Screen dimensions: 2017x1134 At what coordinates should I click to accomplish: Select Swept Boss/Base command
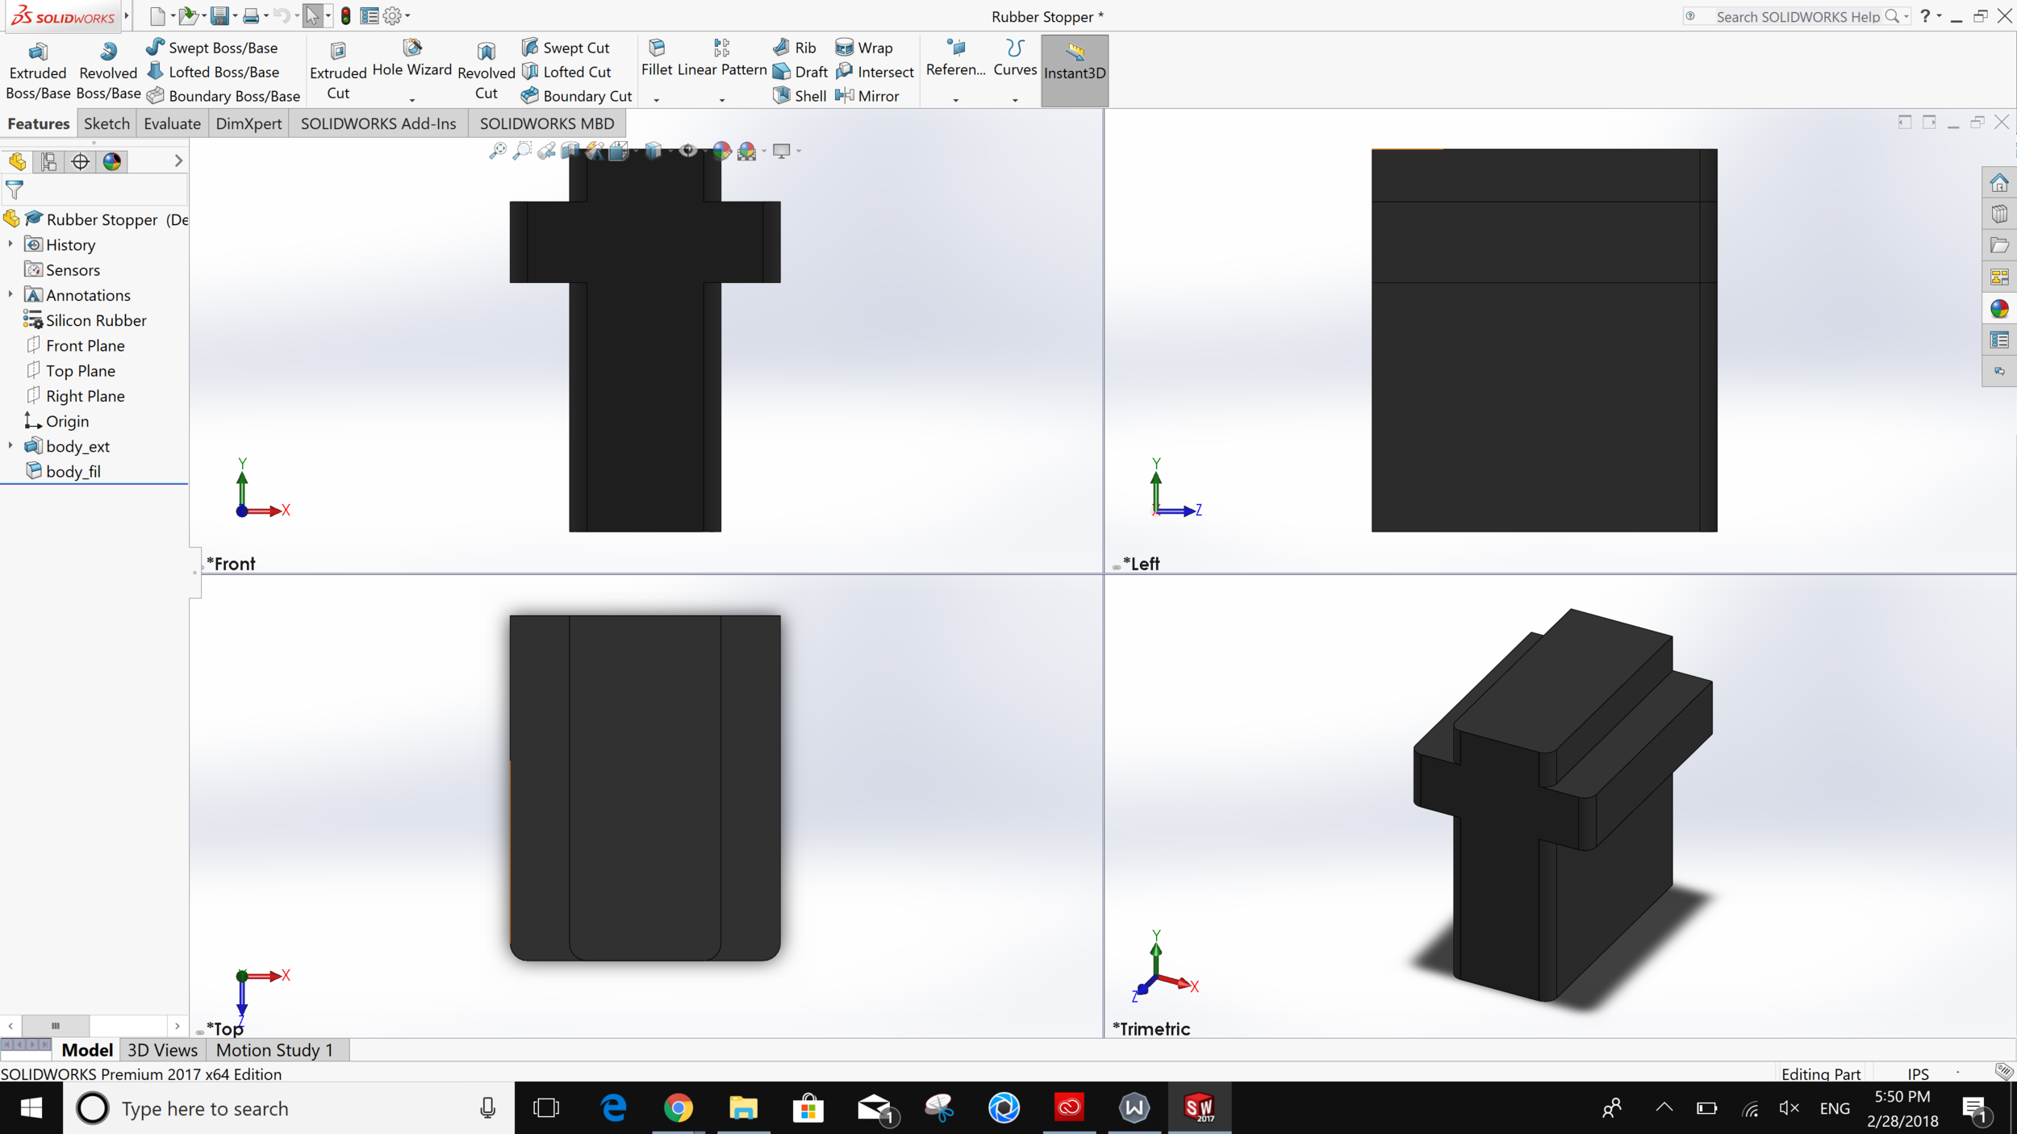[x=213, y=48]
